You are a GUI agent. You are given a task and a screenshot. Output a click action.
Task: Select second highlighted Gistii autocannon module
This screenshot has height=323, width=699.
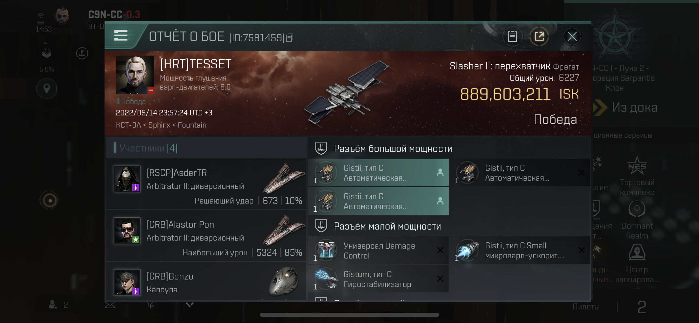click(378, 201)
